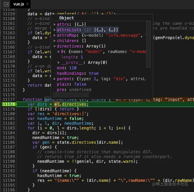Expand the parent property arrow
Screen dimensions: 194x192
click(x=54, y=79)
